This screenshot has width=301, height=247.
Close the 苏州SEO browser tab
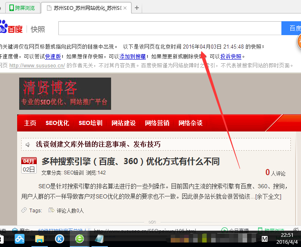point(125,8)
